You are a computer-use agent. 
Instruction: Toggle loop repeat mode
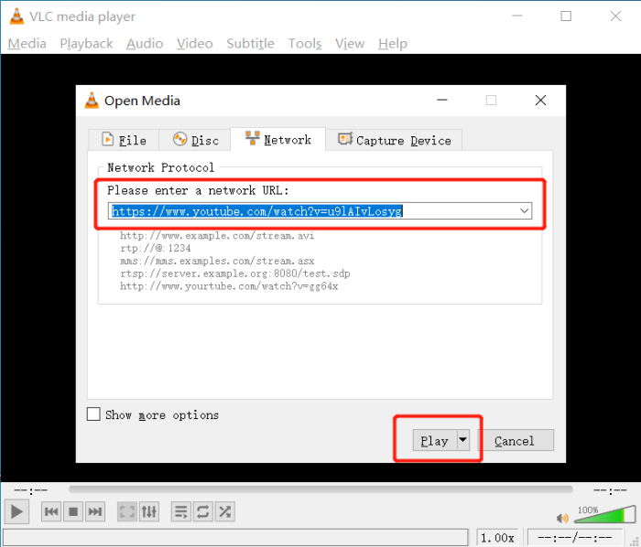point(202,511)
